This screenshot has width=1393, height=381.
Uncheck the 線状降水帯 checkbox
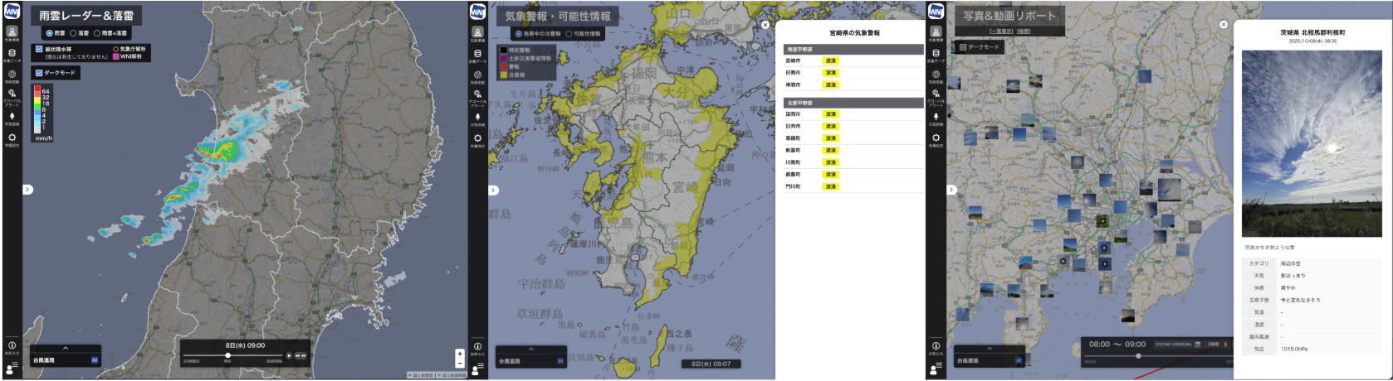39,49
